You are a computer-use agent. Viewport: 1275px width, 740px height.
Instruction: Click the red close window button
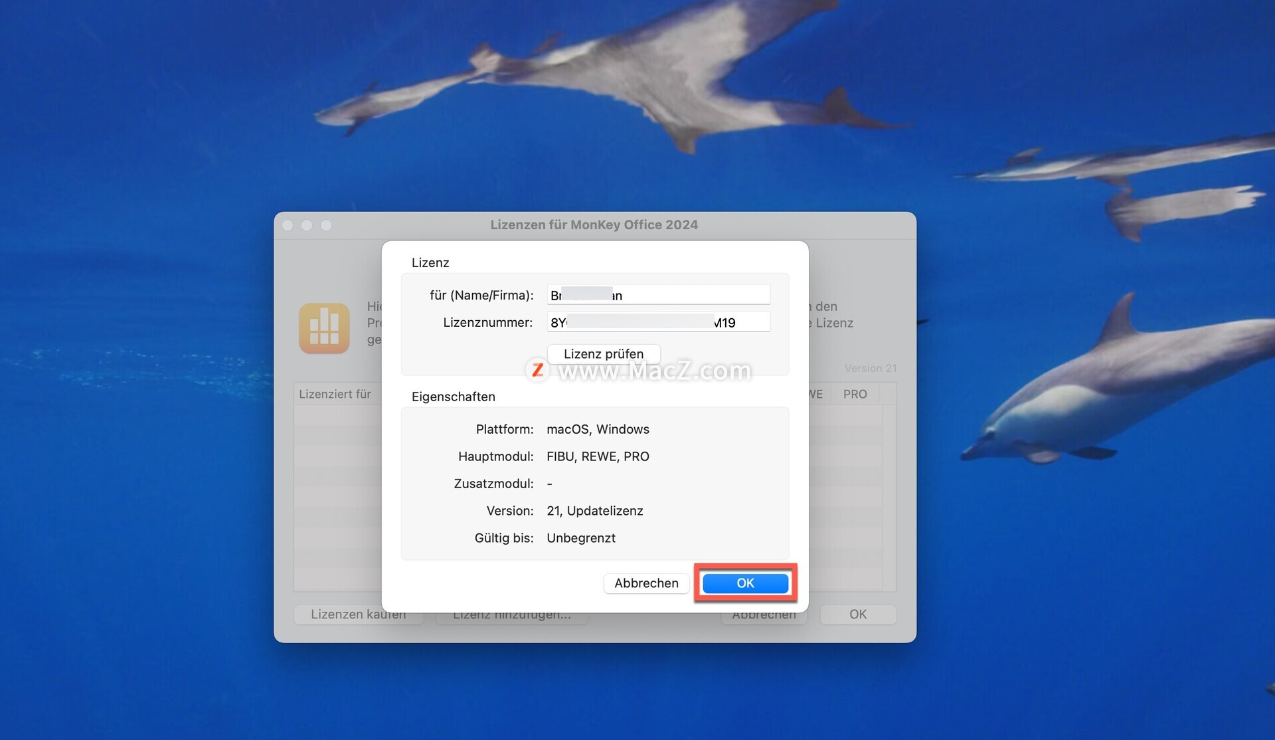click(x=288, y=225)
